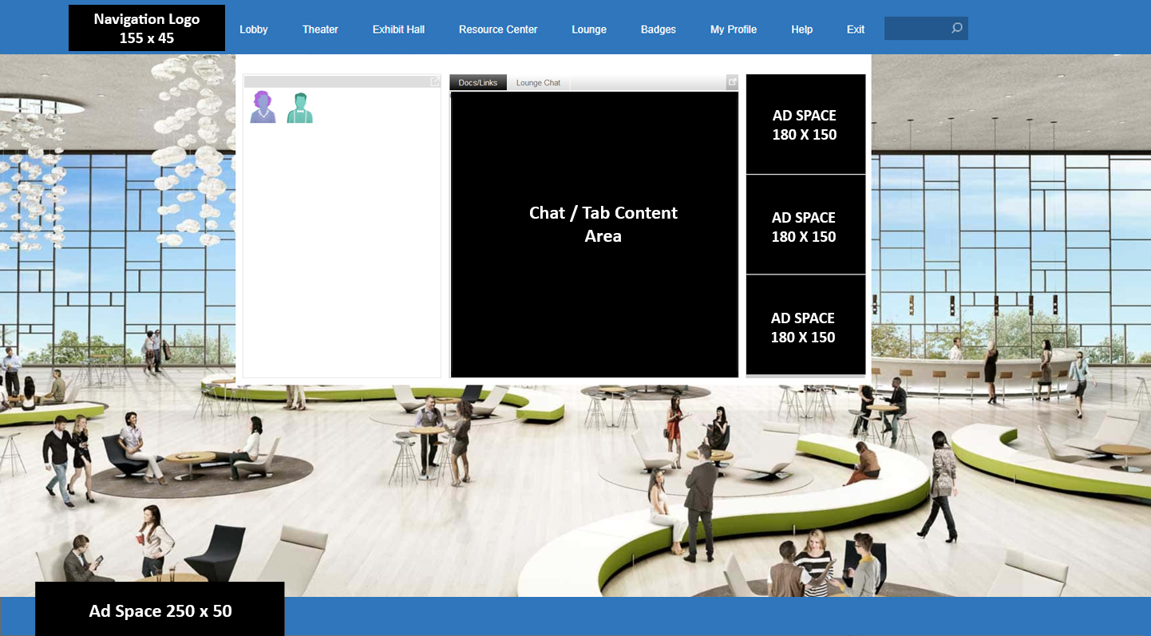Click Exit in navigation bar
This screenshot has width=1151, height=636.
(x=856, y=30)
